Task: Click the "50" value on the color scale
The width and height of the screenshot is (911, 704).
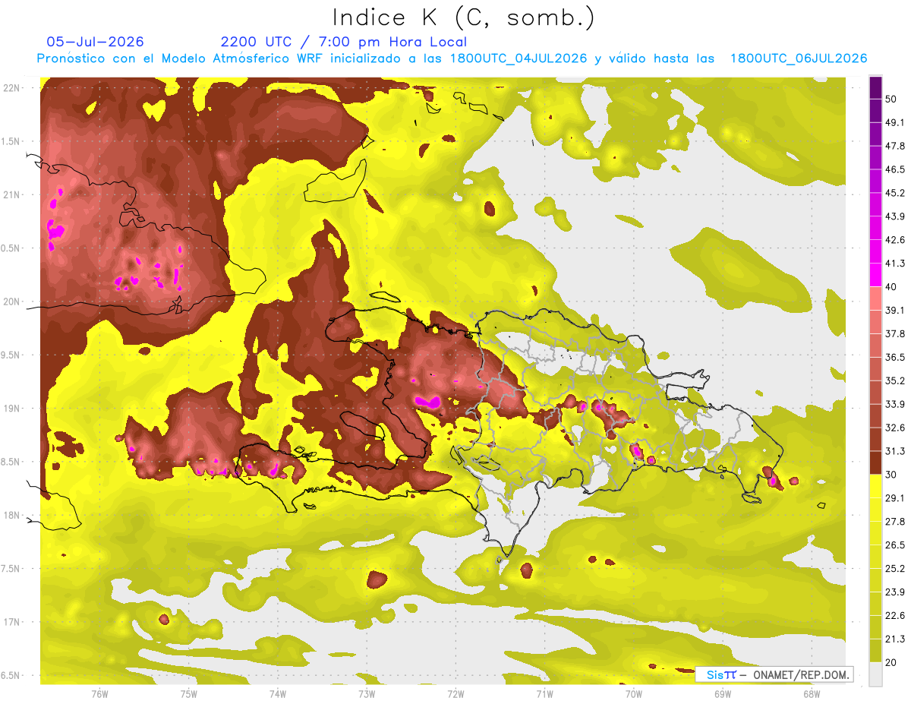Action: [x=892, y=99]
